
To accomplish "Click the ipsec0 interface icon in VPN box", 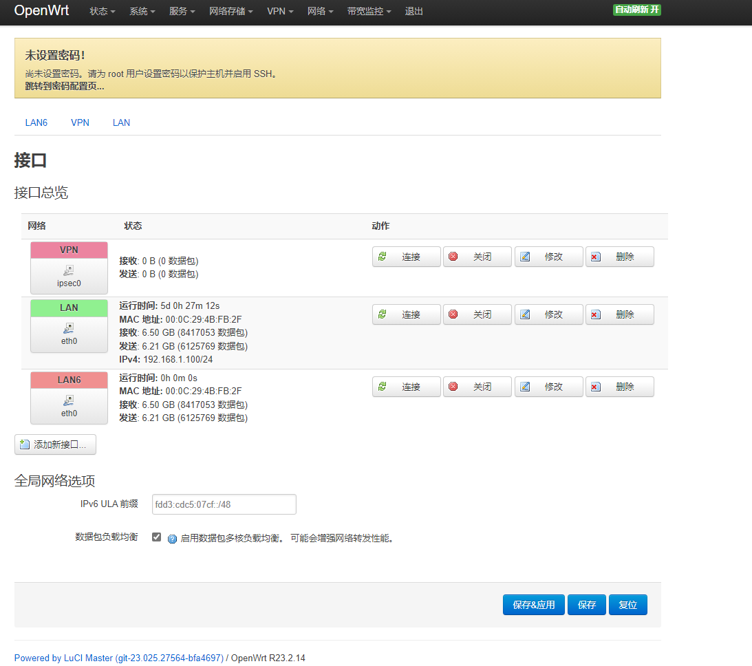I will pos(69,270).
